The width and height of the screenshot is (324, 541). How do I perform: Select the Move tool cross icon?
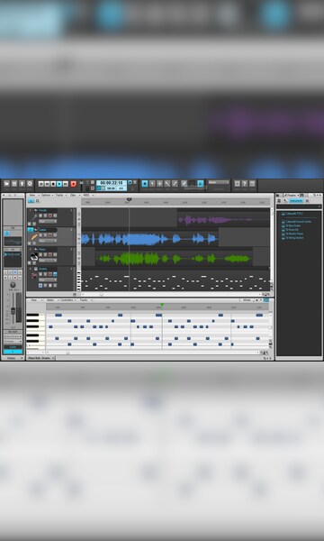tap(160, 184)
